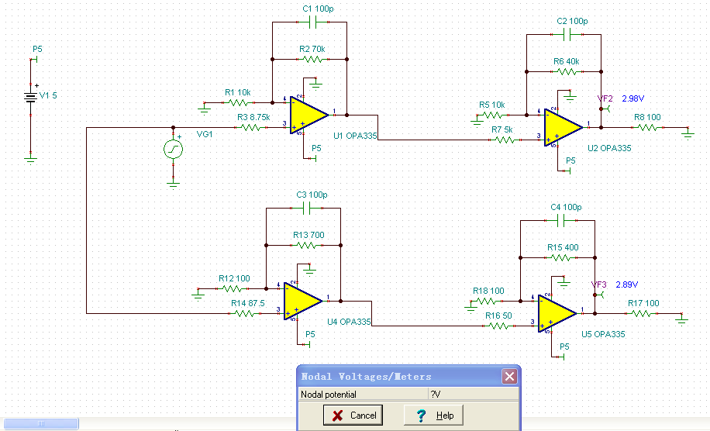Click the Cancel button in Nodal Voltages dialog
The height and width of the screenshot is (431, 710).
click(353, 415)
